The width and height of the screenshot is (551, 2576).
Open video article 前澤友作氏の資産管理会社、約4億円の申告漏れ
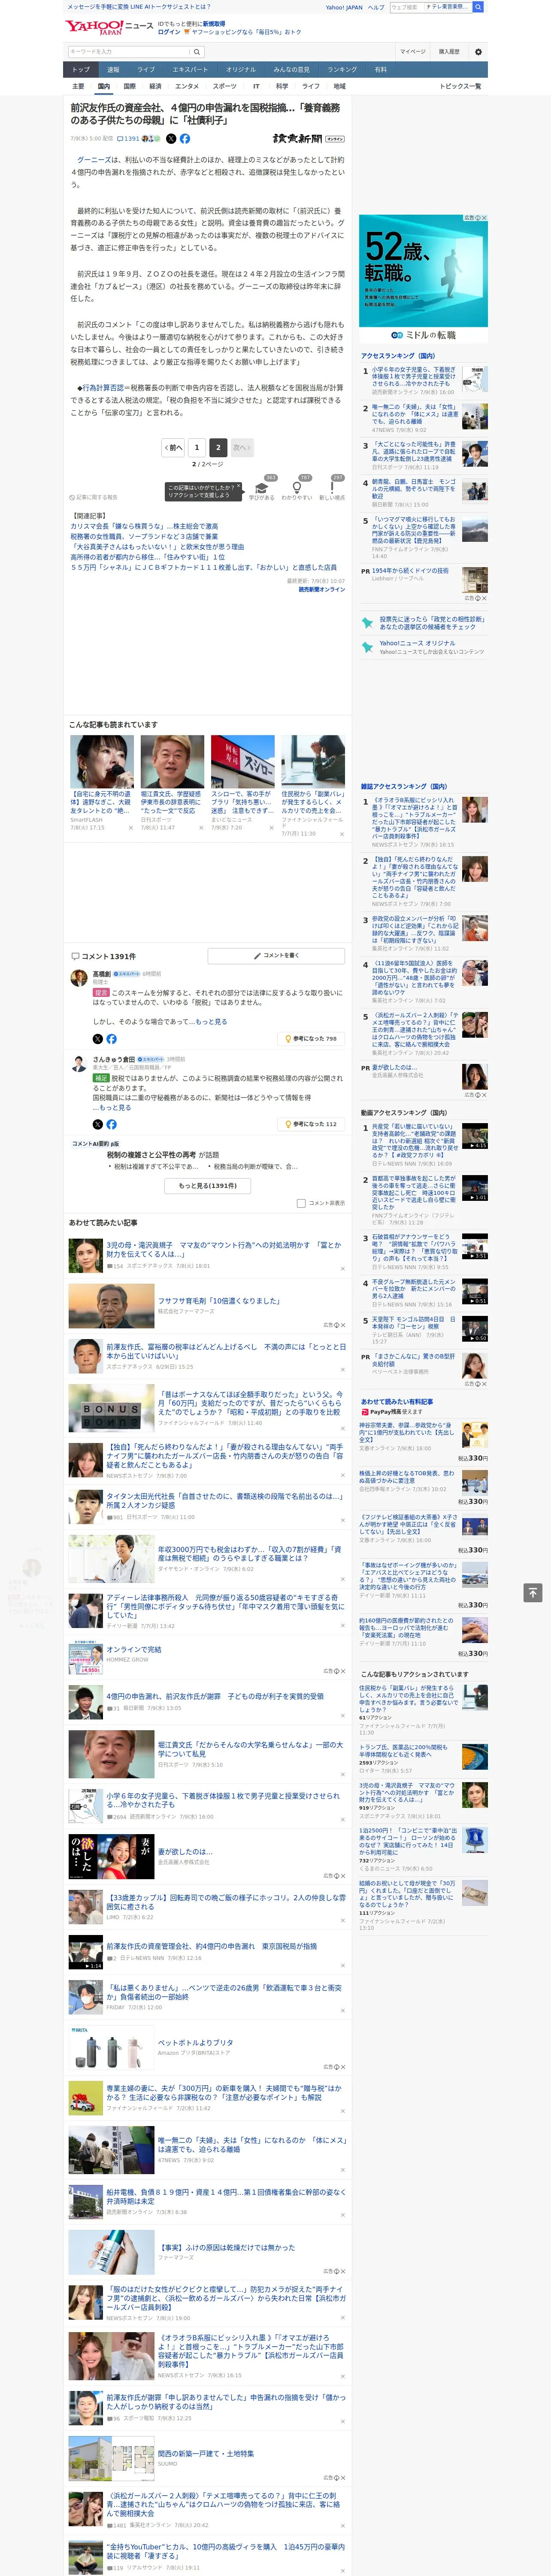211,1946
